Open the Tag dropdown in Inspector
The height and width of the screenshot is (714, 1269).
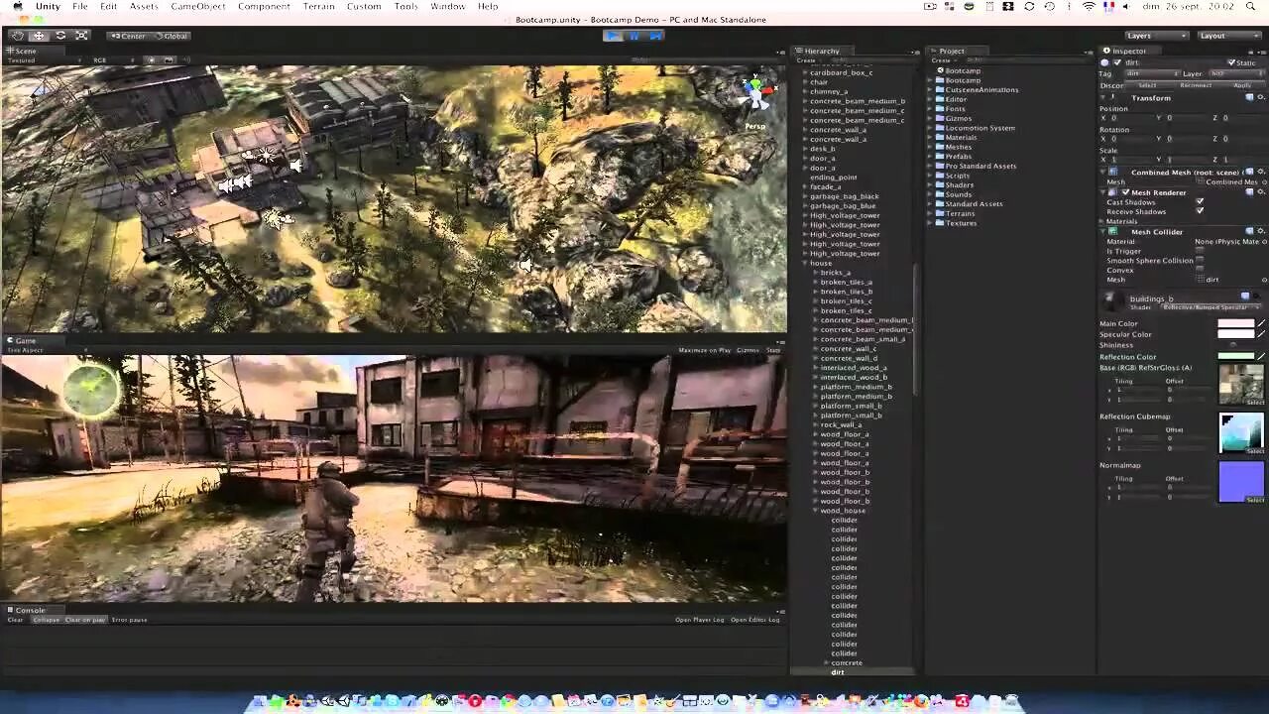1152,73
